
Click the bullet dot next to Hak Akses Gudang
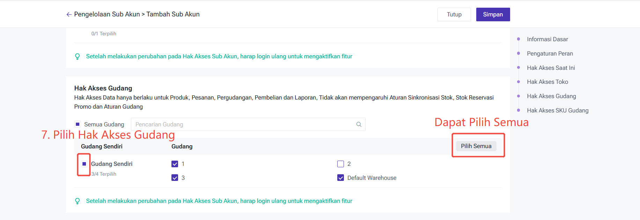[518, 96]
